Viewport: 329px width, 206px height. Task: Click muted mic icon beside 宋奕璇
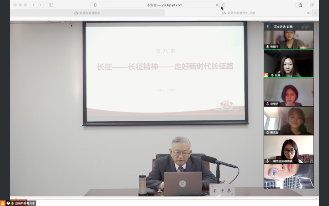268,132
